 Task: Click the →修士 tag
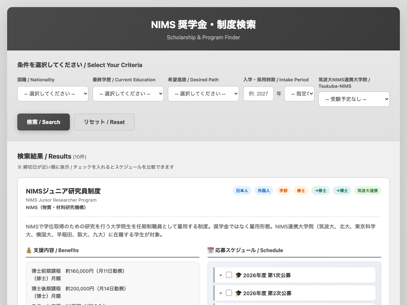click(321, 191)
